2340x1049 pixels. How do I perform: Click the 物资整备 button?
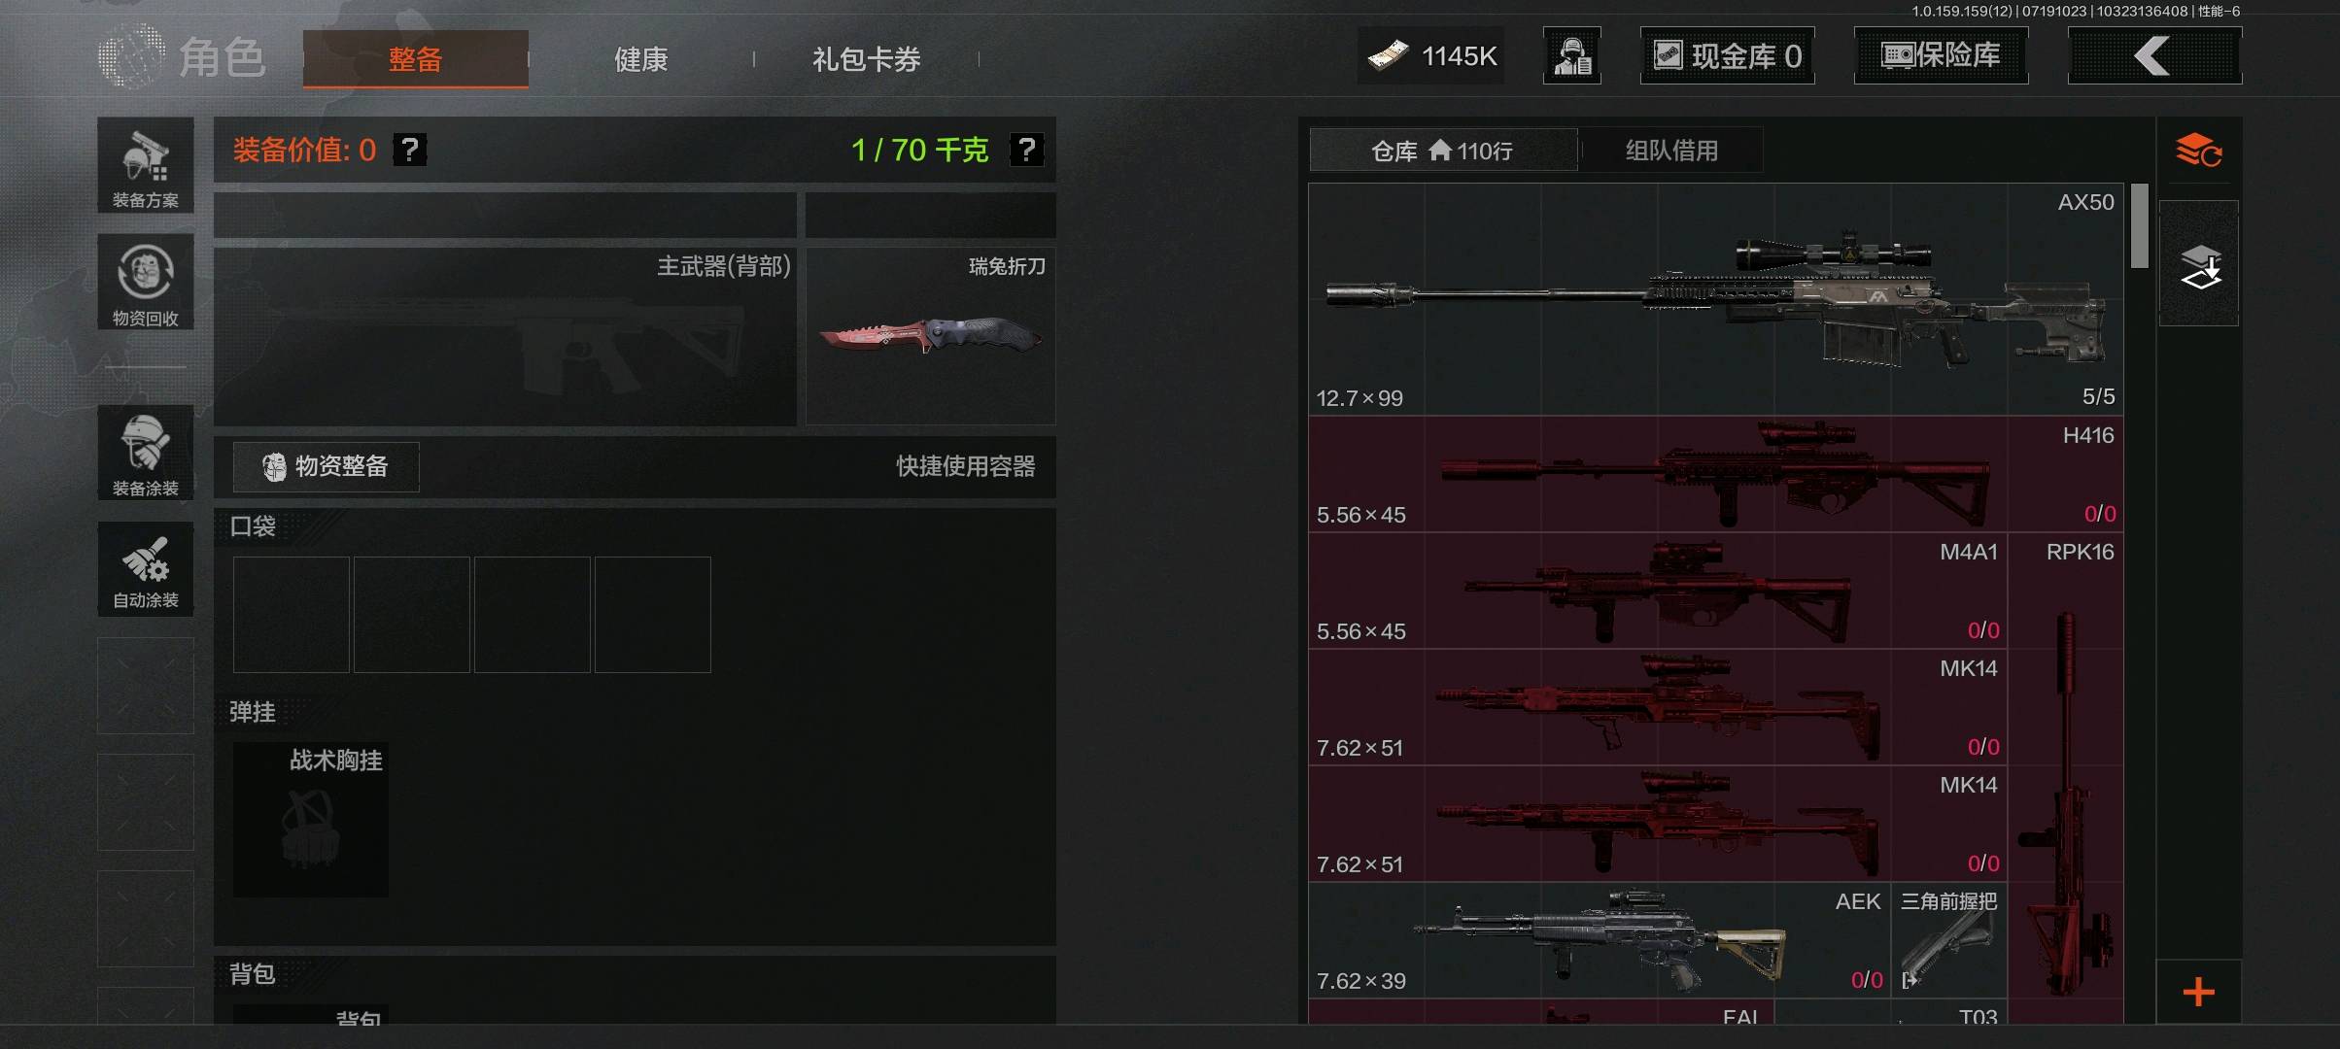(x=327, y=467)
